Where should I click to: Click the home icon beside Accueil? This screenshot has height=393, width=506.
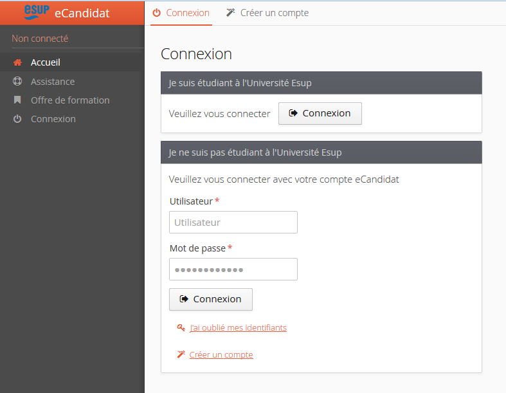click(x=17, y=62)
